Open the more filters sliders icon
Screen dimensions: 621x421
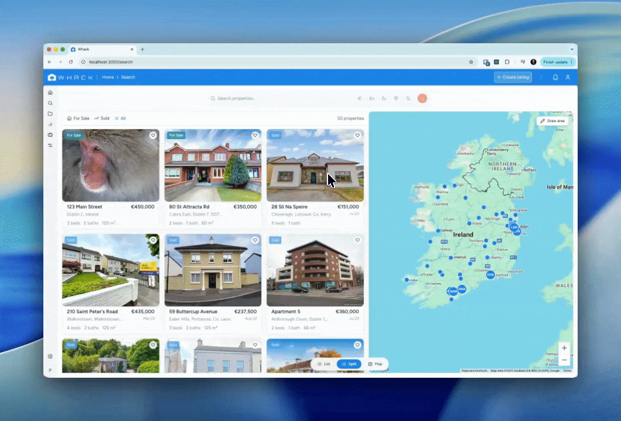(408, 98)
